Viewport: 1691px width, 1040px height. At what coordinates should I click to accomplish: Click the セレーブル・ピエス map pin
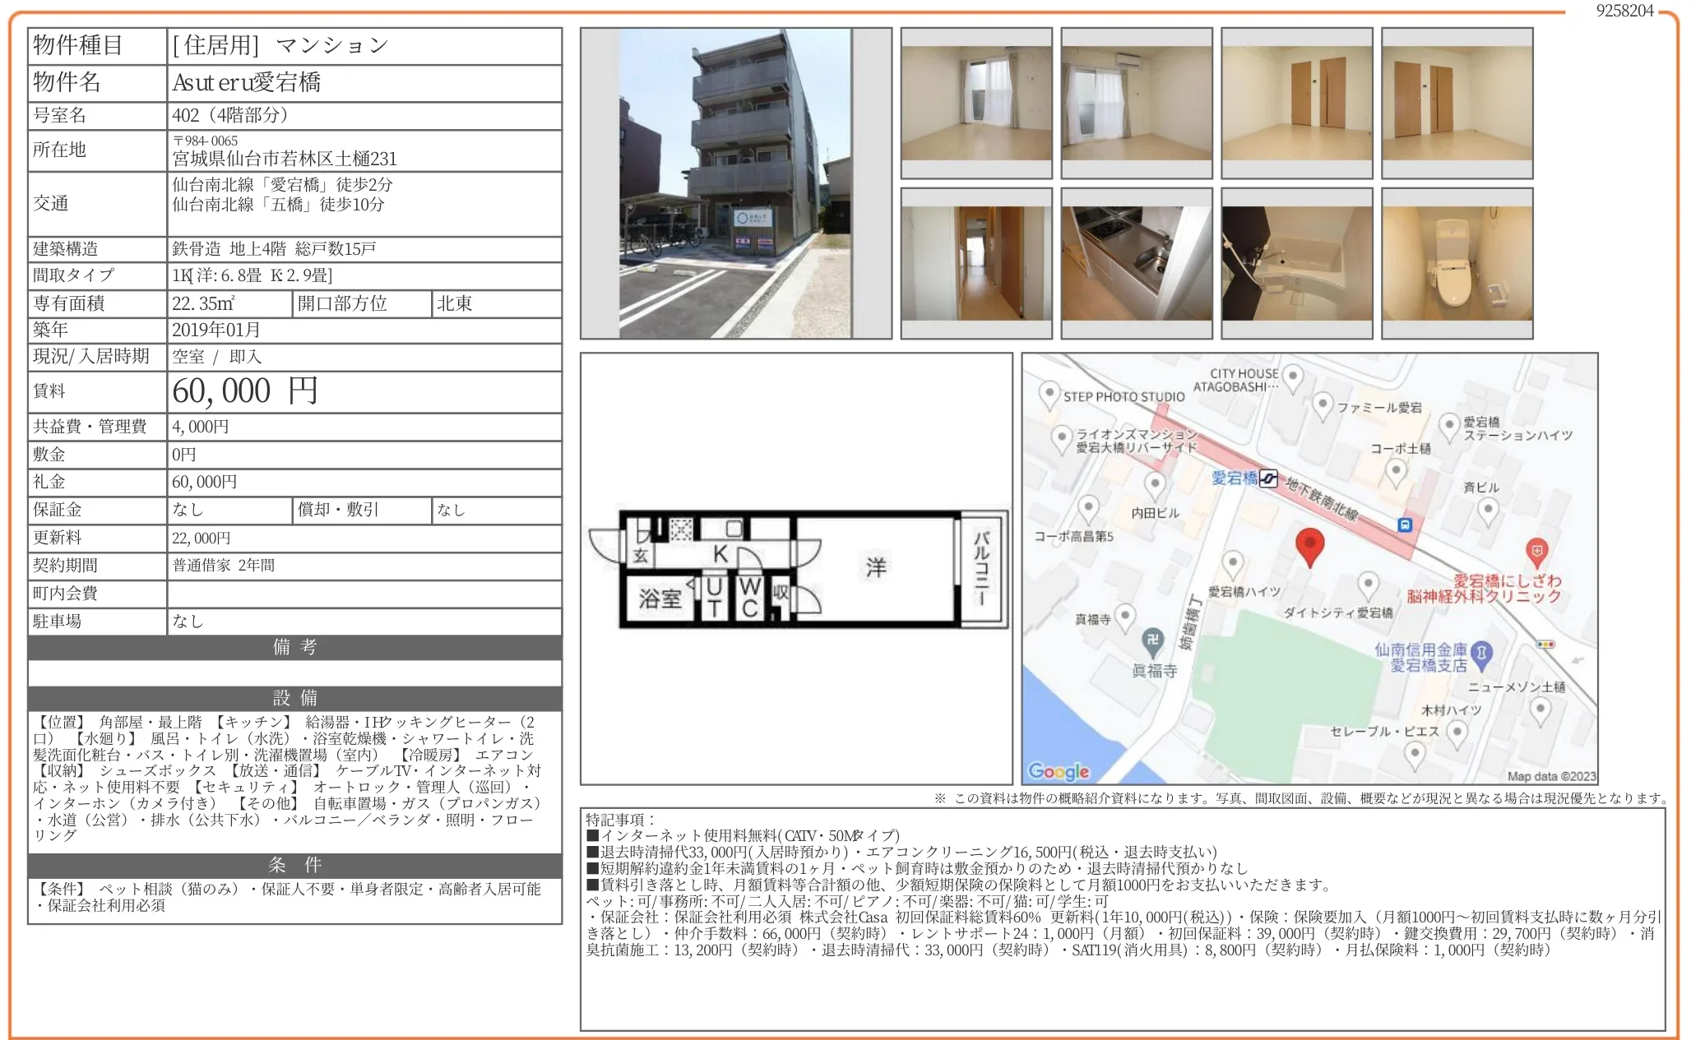click(x=1415, y=754)
